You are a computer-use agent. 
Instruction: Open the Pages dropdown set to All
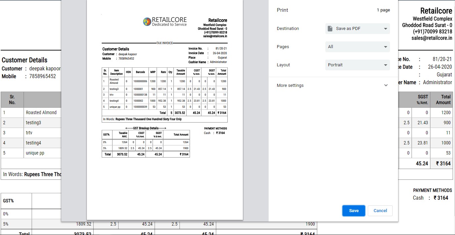[x=358, y=47]
